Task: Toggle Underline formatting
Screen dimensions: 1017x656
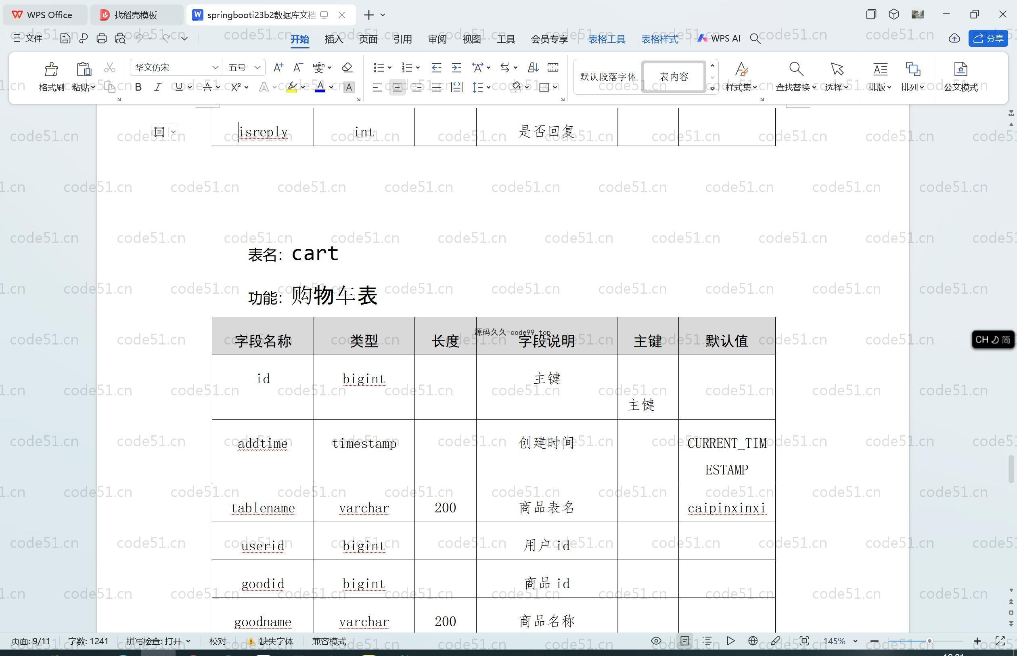Action: 179,87
